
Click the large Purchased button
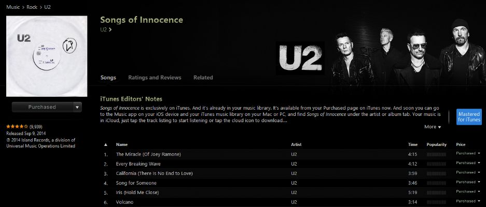[42, 107]
